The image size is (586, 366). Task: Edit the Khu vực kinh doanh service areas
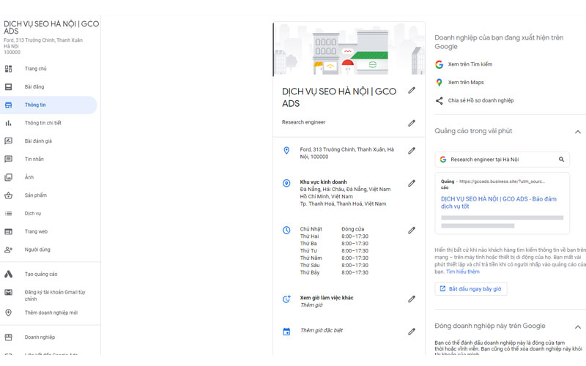(412, 183)
